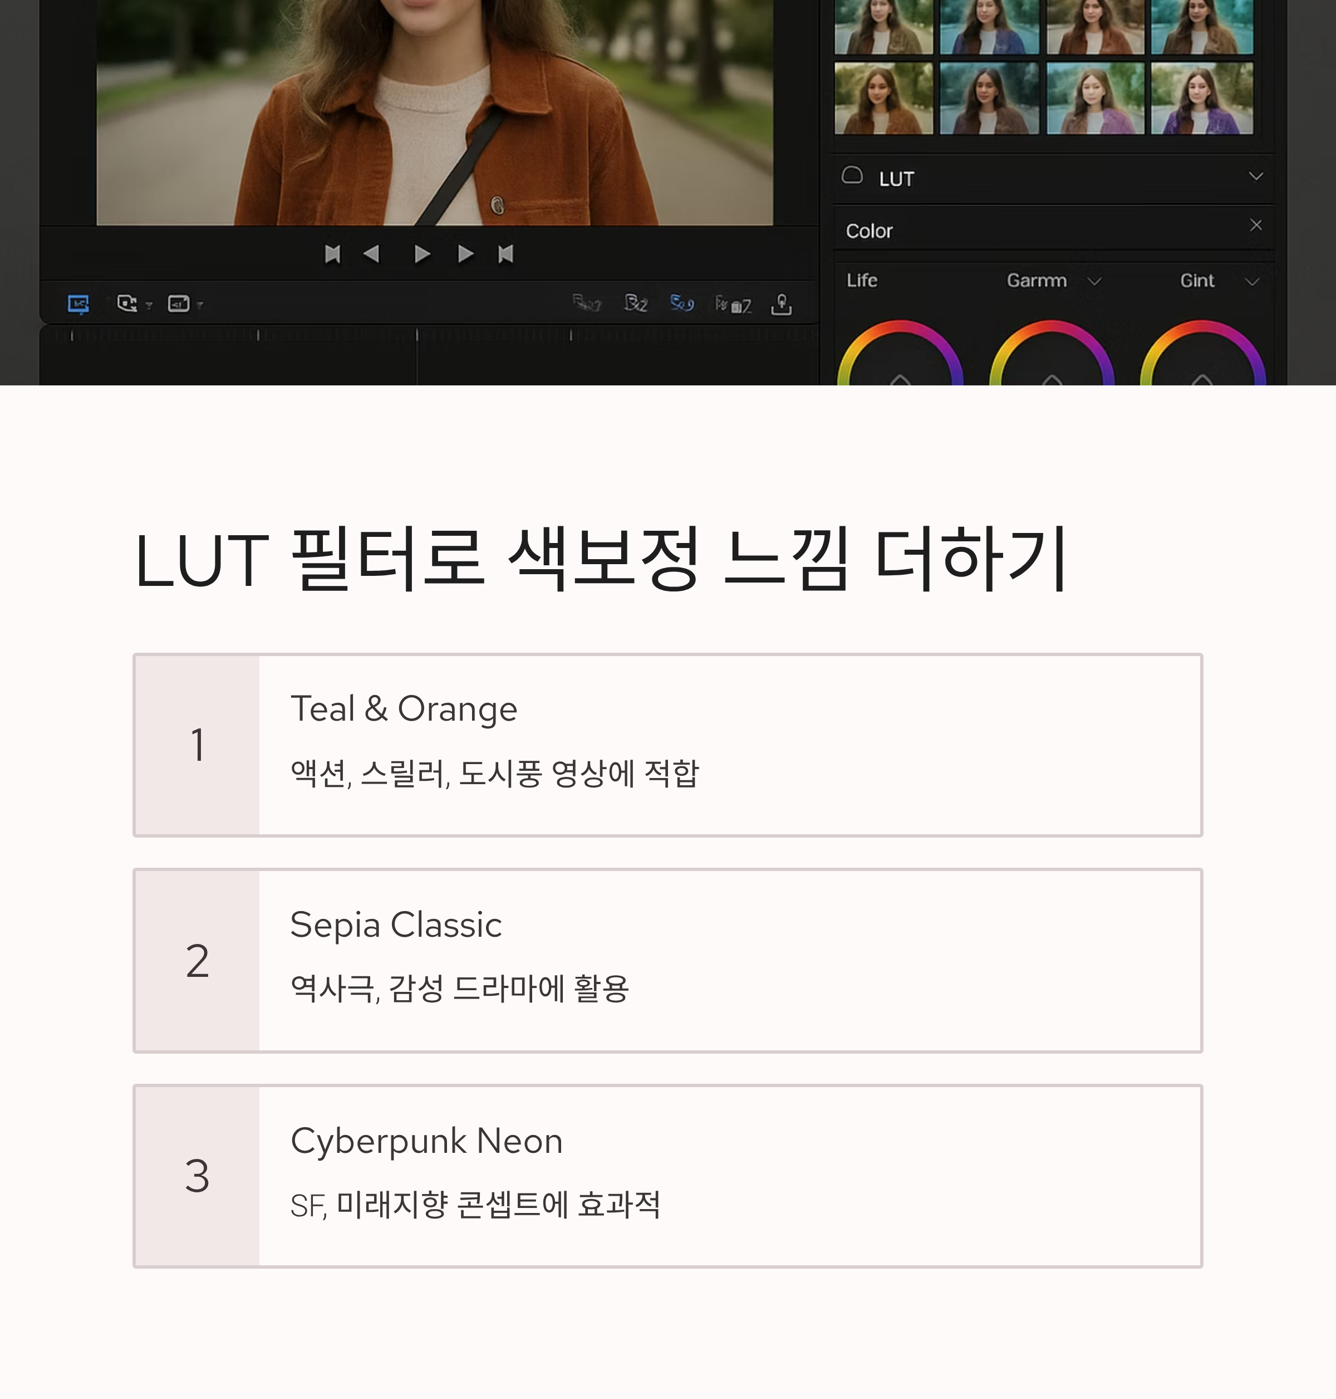Adjust the Life color wheel
This screenshot has width=1336, height=1399.
click(x=900, y=356)
